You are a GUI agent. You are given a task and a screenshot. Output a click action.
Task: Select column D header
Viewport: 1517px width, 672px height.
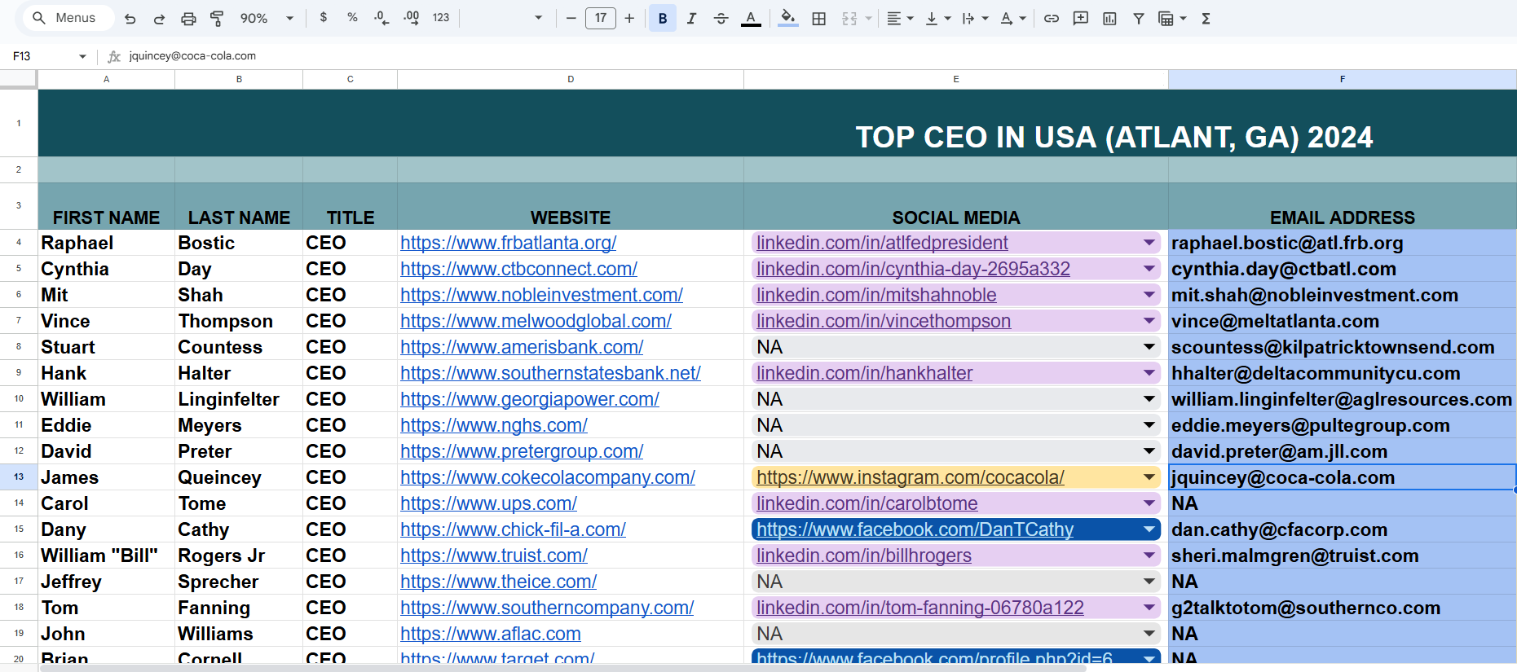571,79
